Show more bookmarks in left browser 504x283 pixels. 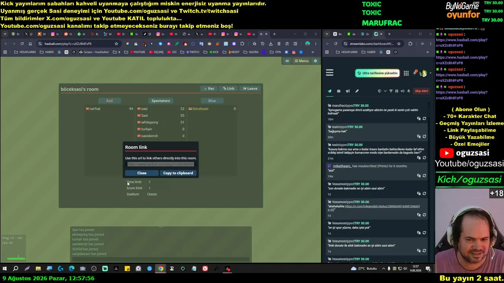[x=313, y=52]
